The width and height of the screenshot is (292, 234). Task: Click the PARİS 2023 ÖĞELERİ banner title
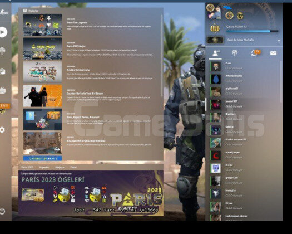(53, 179)
